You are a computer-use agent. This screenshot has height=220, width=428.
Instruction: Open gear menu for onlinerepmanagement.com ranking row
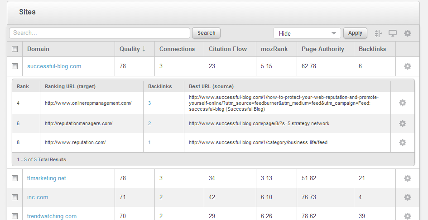(403, 103)
